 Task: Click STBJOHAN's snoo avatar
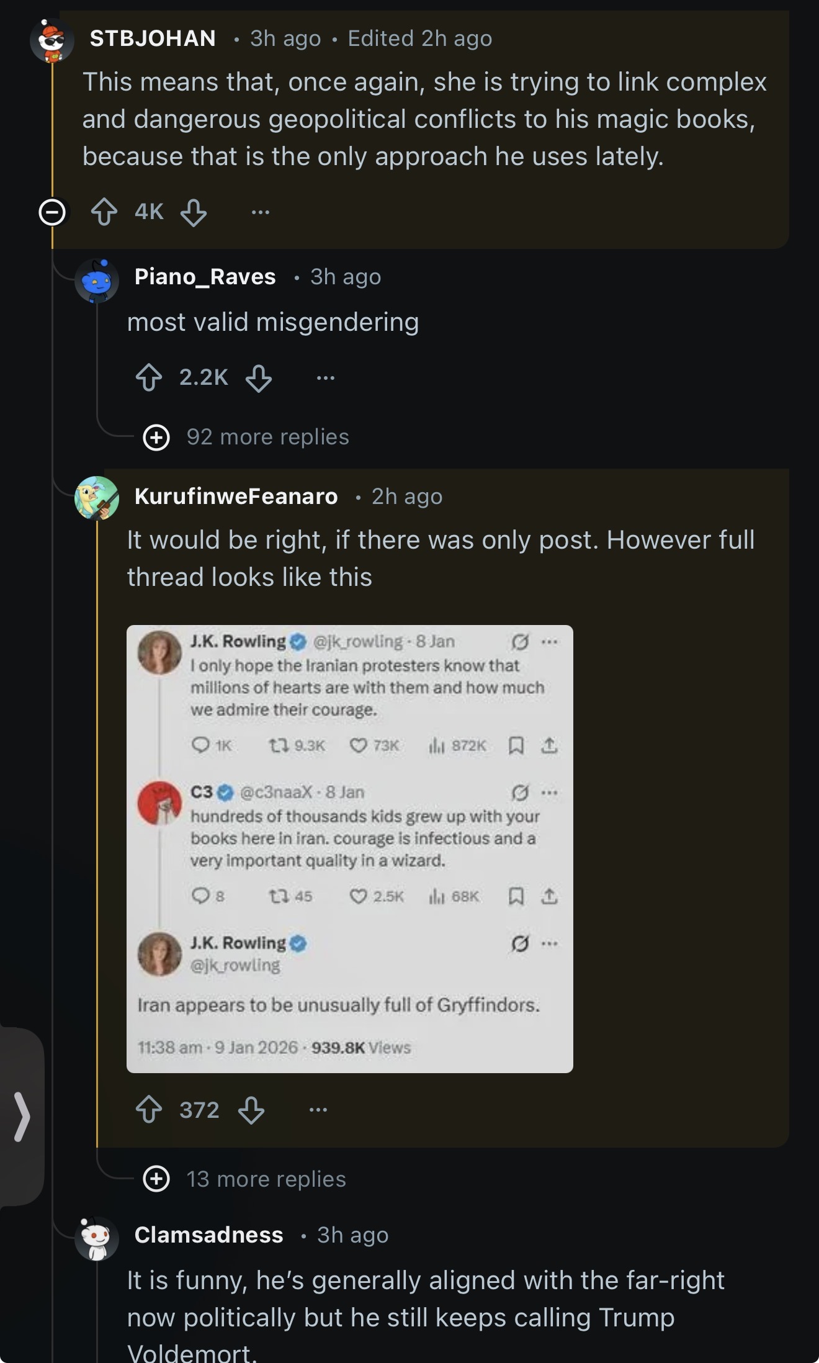coord(52,40)
